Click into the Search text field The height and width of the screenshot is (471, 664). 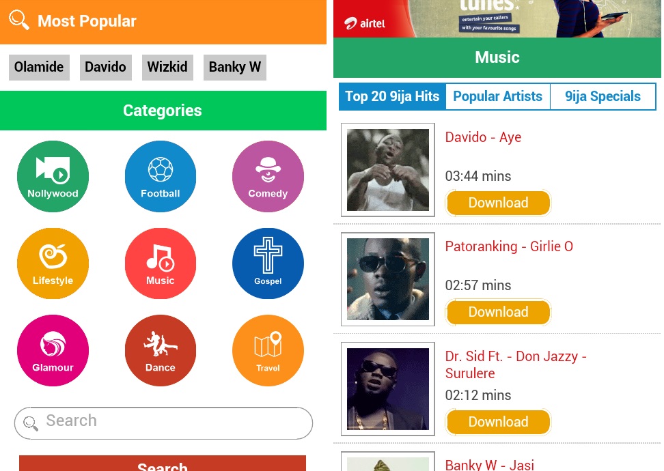coord(163,423)
